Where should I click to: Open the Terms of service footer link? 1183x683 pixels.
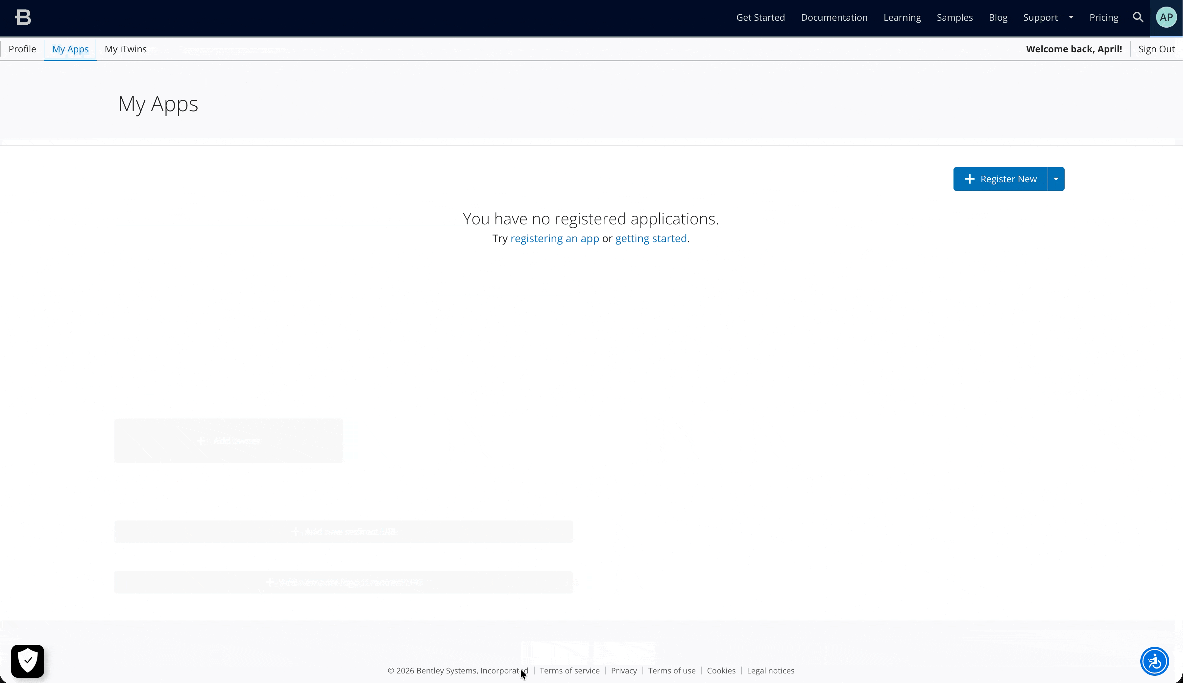coord(569,670)
